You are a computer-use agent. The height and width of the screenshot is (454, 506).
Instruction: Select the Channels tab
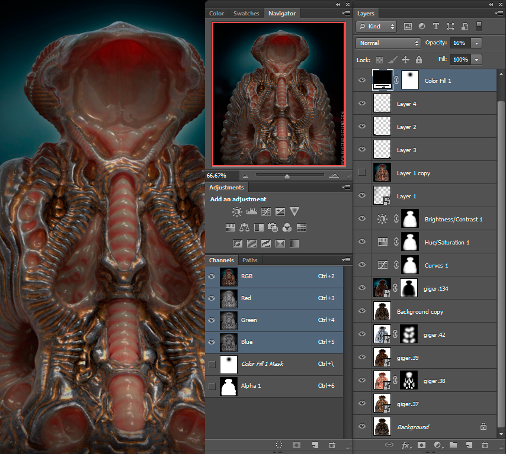tap(222, 260)
